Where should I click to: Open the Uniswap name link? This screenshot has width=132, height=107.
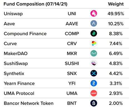coord(13,14)
